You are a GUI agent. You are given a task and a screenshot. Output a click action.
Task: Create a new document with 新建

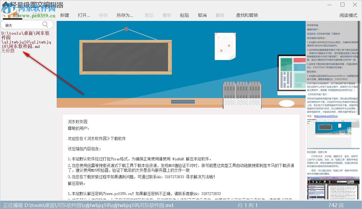[x=64, y=15]
